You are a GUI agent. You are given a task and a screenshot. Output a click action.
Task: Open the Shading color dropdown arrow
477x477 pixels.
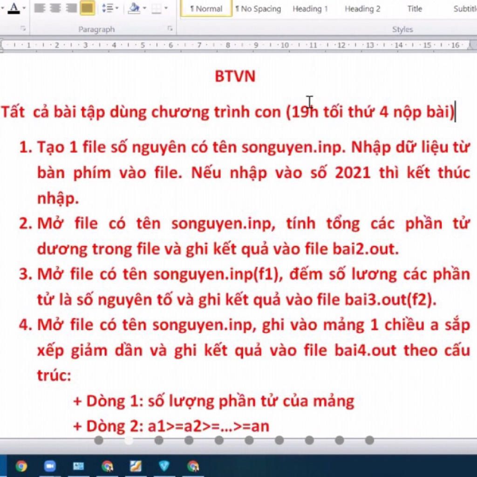pos(144,8)
